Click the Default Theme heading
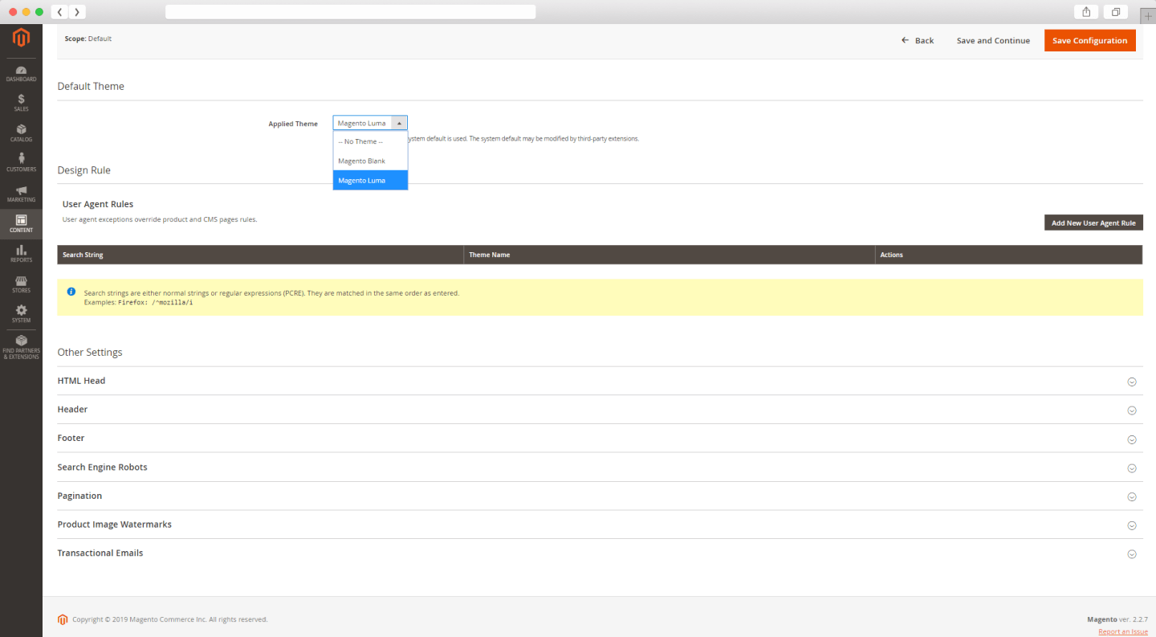Viewport: 1156px width, 637px height. 91,86
